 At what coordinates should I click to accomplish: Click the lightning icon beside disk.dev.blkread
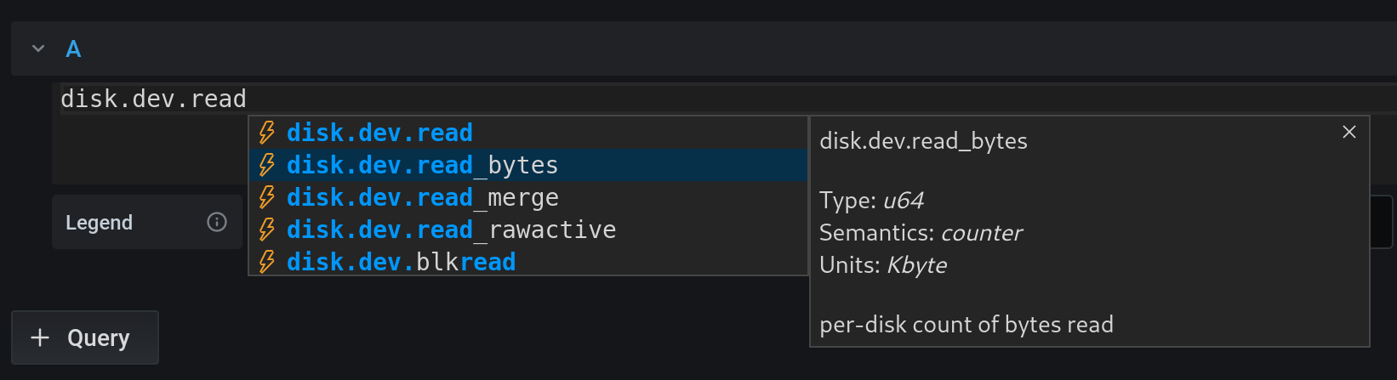267,262
